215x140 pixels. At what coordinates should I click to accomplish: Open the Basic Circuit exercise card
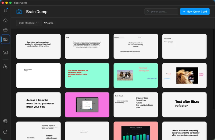(x=136, y=105)
